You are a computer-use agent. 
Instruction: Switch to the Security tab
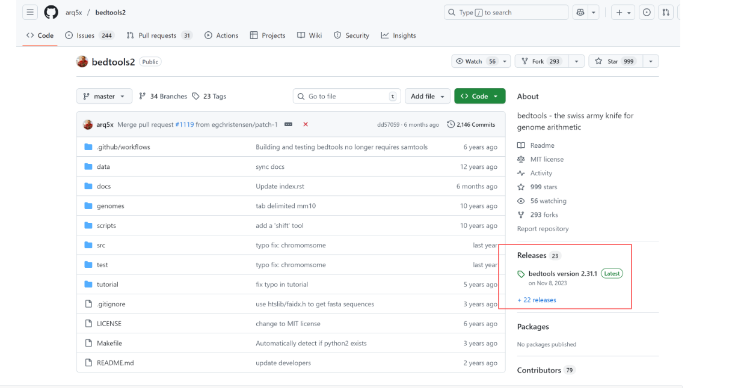point(351,35)
